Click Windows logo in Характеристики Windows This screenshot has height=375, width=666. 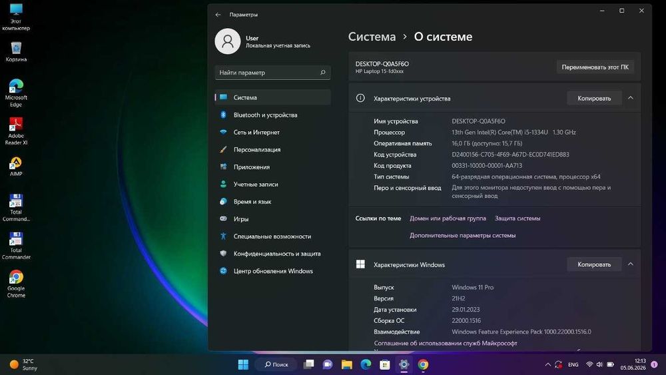click(x=360, y=264)
